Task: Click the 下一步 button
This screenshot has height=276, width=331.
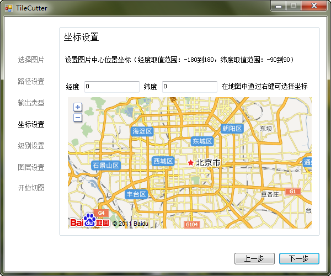Action: 299,258
